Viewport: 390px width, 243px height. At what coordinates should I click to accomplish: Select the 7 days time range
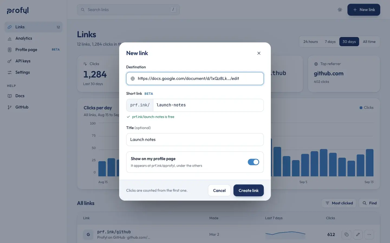pyautogui.click(x=330, y=42)
